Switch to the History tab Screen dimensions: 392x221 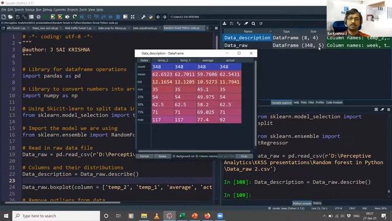pyautogui.click(x=317, y=203)
